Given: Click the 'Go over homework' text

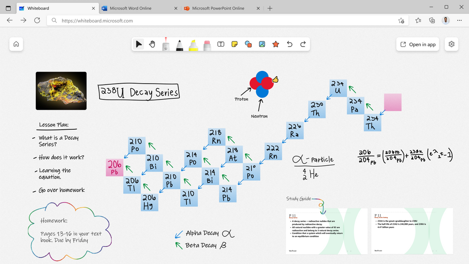Looking at the screenshot, I should pos(62,190).
